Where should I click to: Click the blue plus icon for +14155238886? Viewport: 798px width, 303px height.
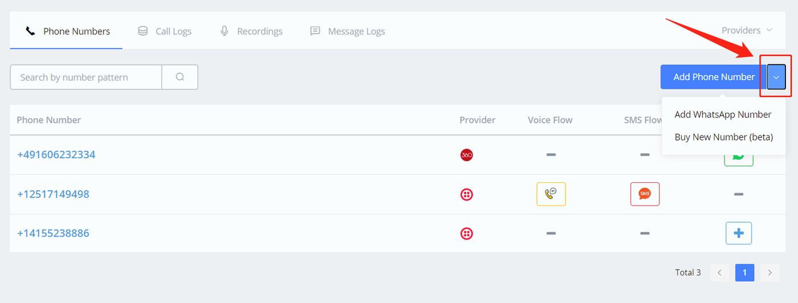coord(738,233)
